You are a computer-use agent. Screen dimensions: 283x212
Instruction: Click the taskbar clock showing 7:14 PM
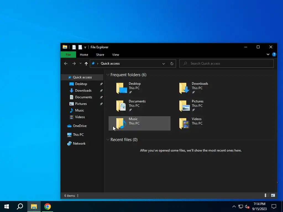pos(259,206)
